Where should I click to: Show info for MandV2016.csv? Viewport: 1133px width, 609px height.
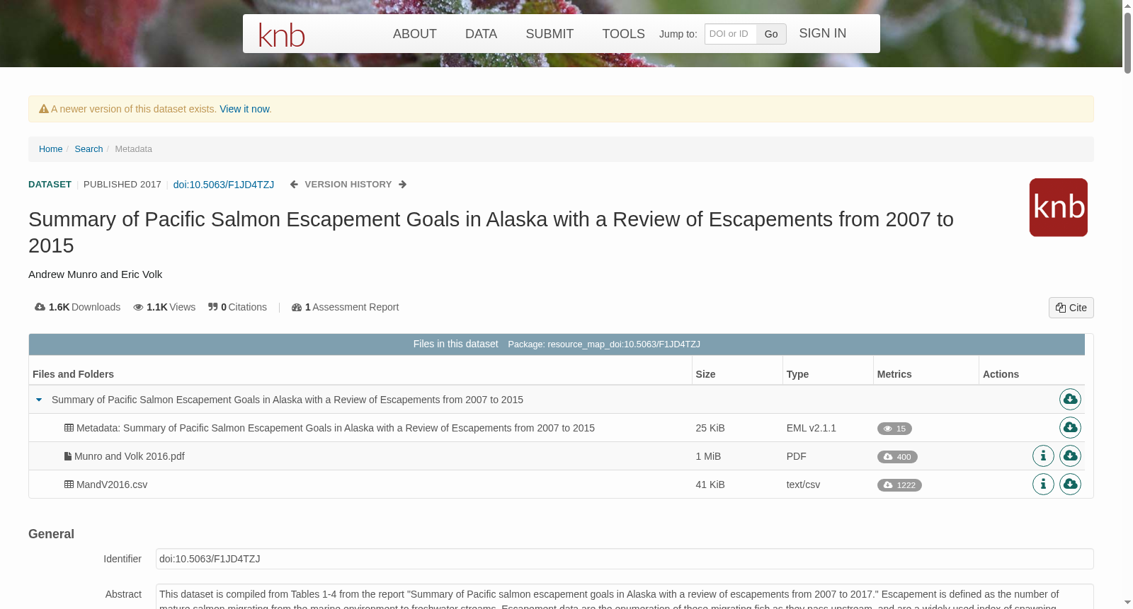pos(1043,485)
